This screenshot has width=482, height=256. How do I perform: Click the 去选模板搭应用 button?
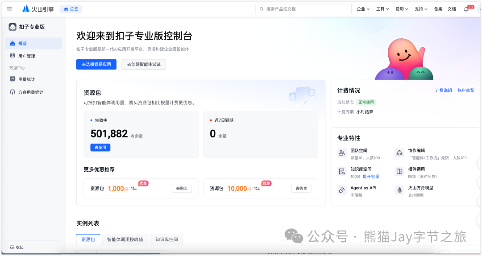click(x=96, y=64)
